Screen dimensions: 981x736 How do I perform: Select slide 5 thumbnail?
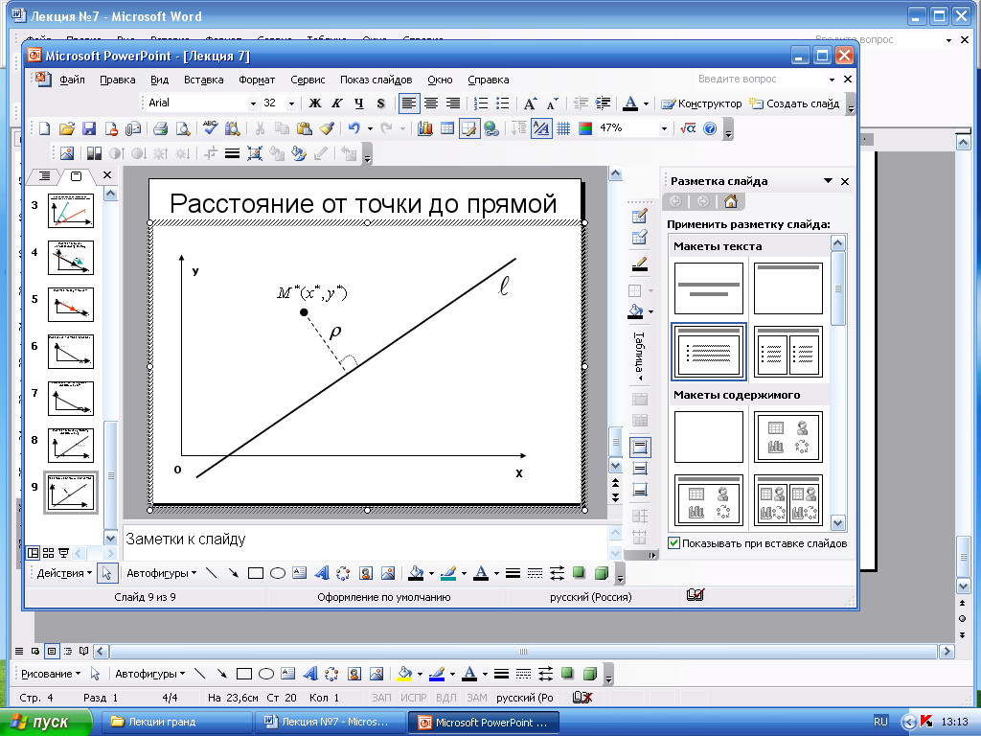point(71,304)
